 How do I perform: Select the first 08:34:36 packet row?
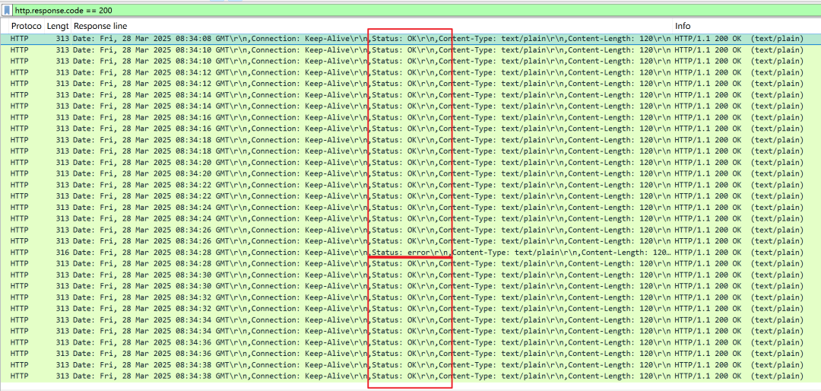[x=228, y=342]
